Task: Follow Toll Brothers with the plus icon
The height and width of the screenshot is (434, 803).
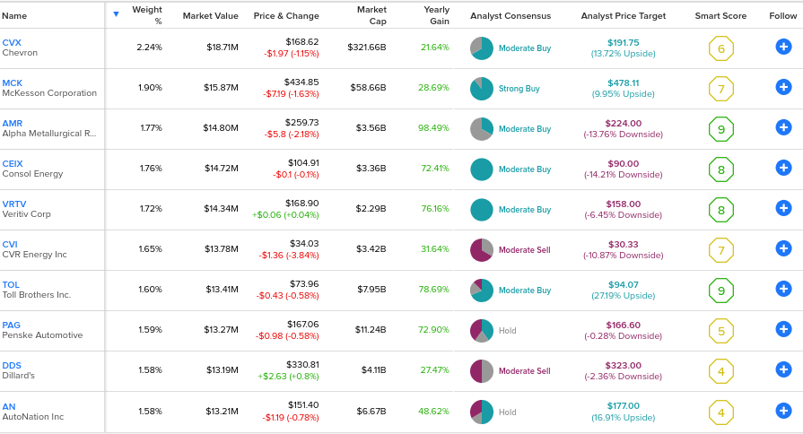Action: [x=783, y=289]
